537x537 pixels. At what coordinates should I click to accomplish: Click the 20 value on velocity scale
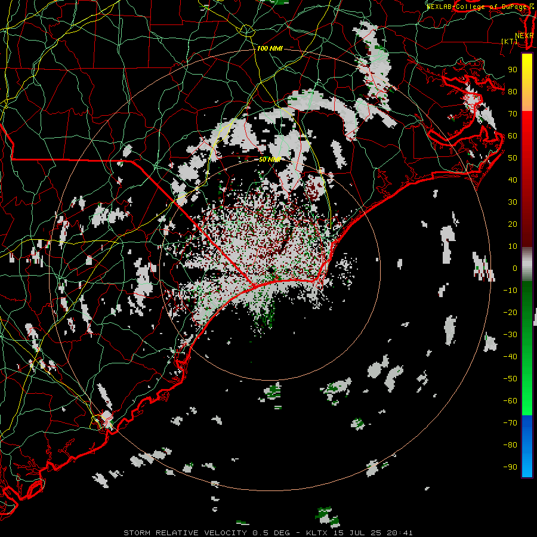[513, 224]
